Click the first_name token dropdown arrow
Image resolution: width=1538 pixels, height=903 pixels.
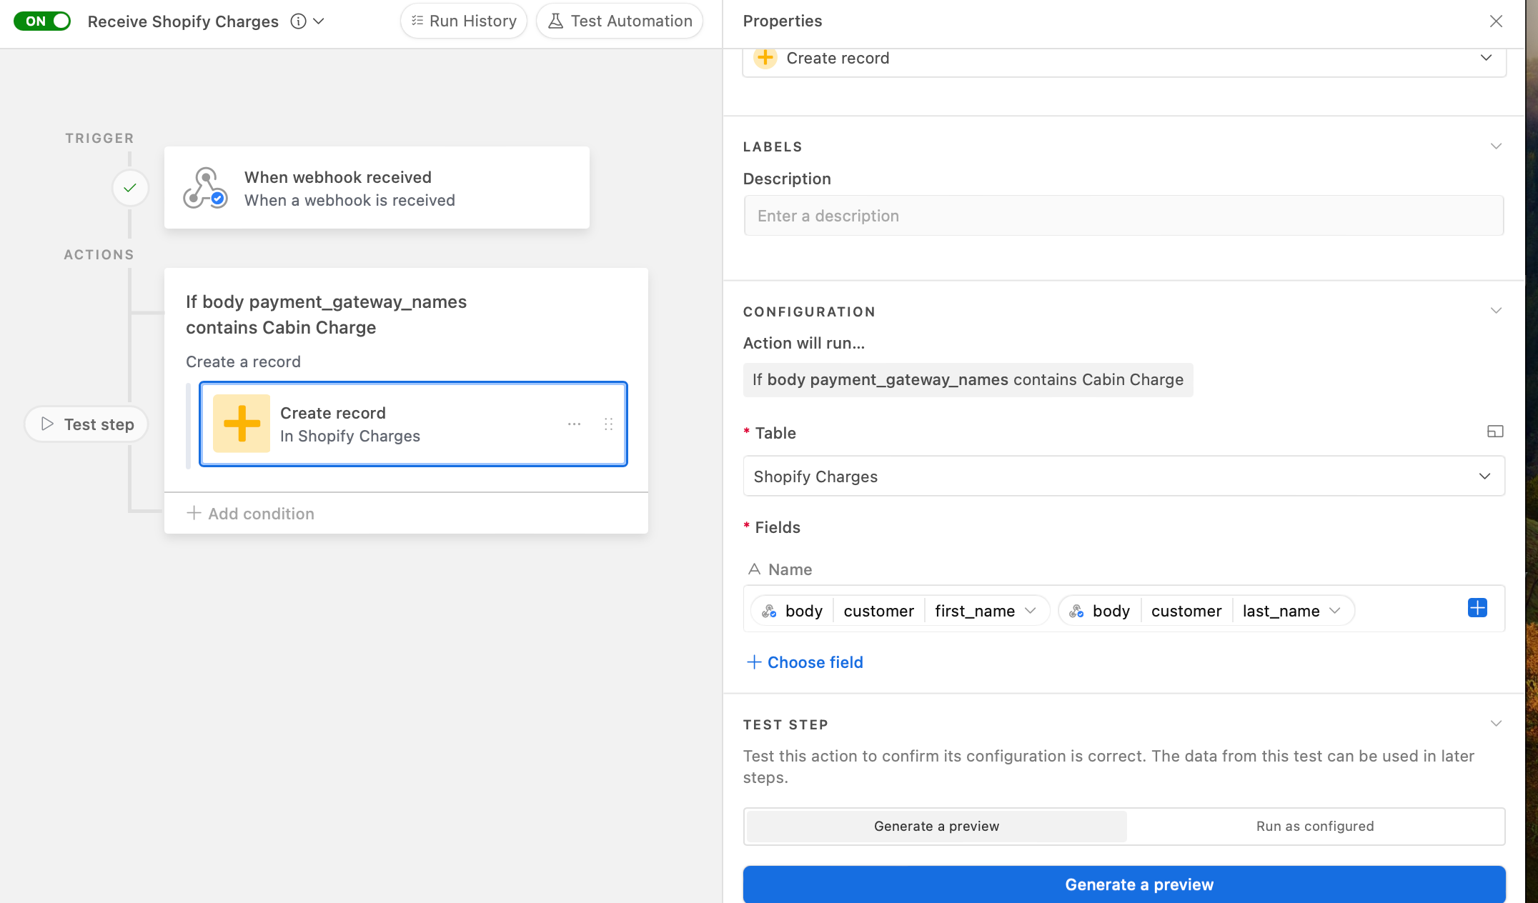coord(1031,611)
